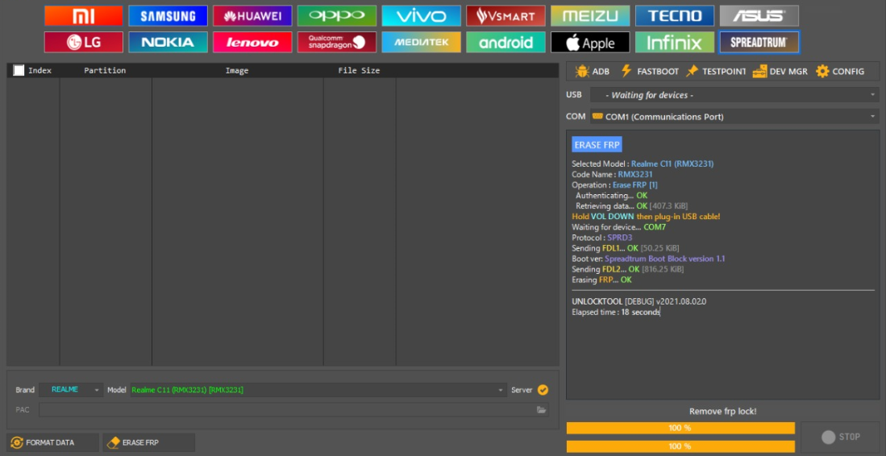Click the Image column header
886x456 pixels.
click(x=237, y=71)
